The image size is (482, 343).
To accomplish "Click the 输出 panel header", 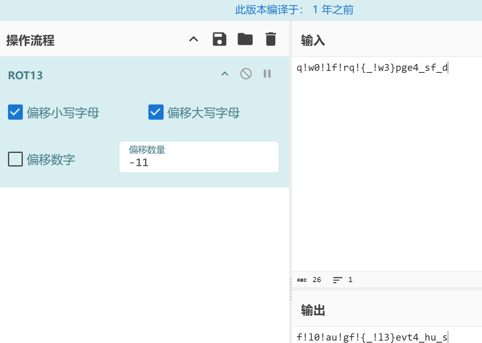I will pos(313,310).
